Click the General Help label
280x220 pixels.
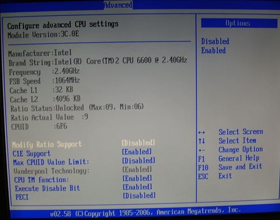[x=239, y=158]
